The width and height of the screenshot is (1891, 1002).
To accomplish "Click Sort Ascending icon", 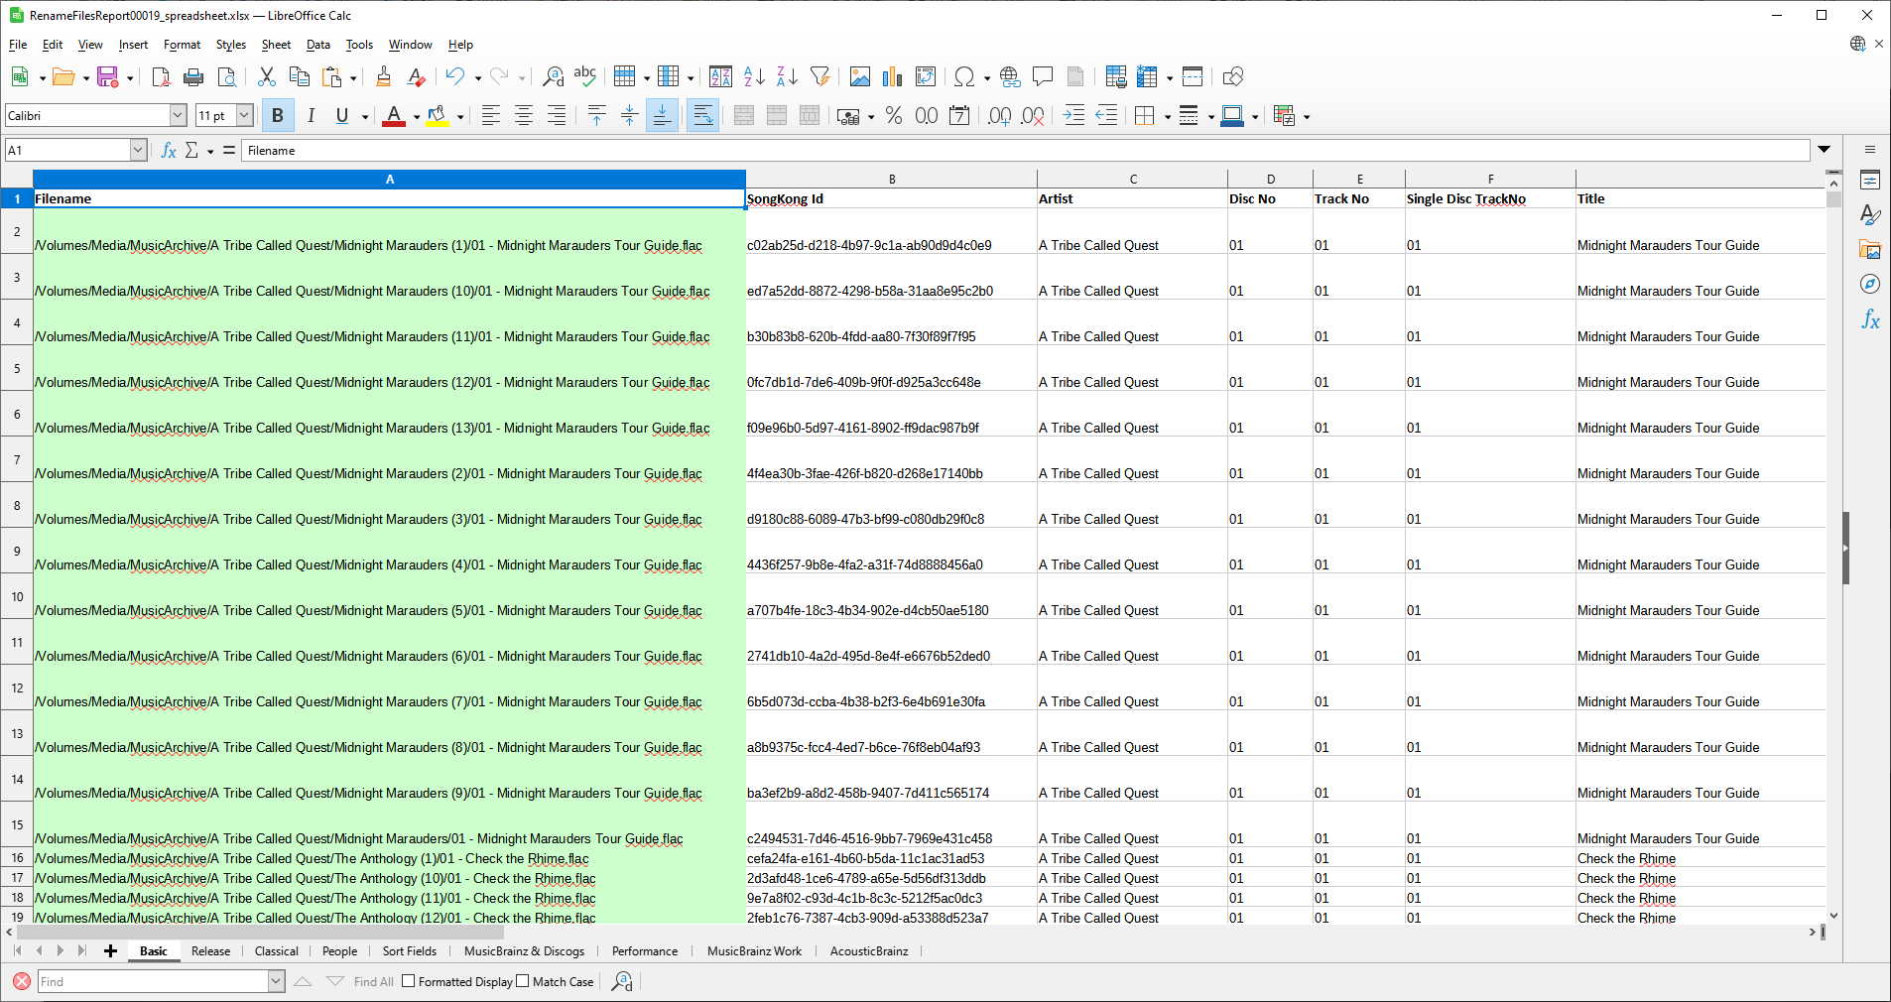I will (x=754, y=77).
